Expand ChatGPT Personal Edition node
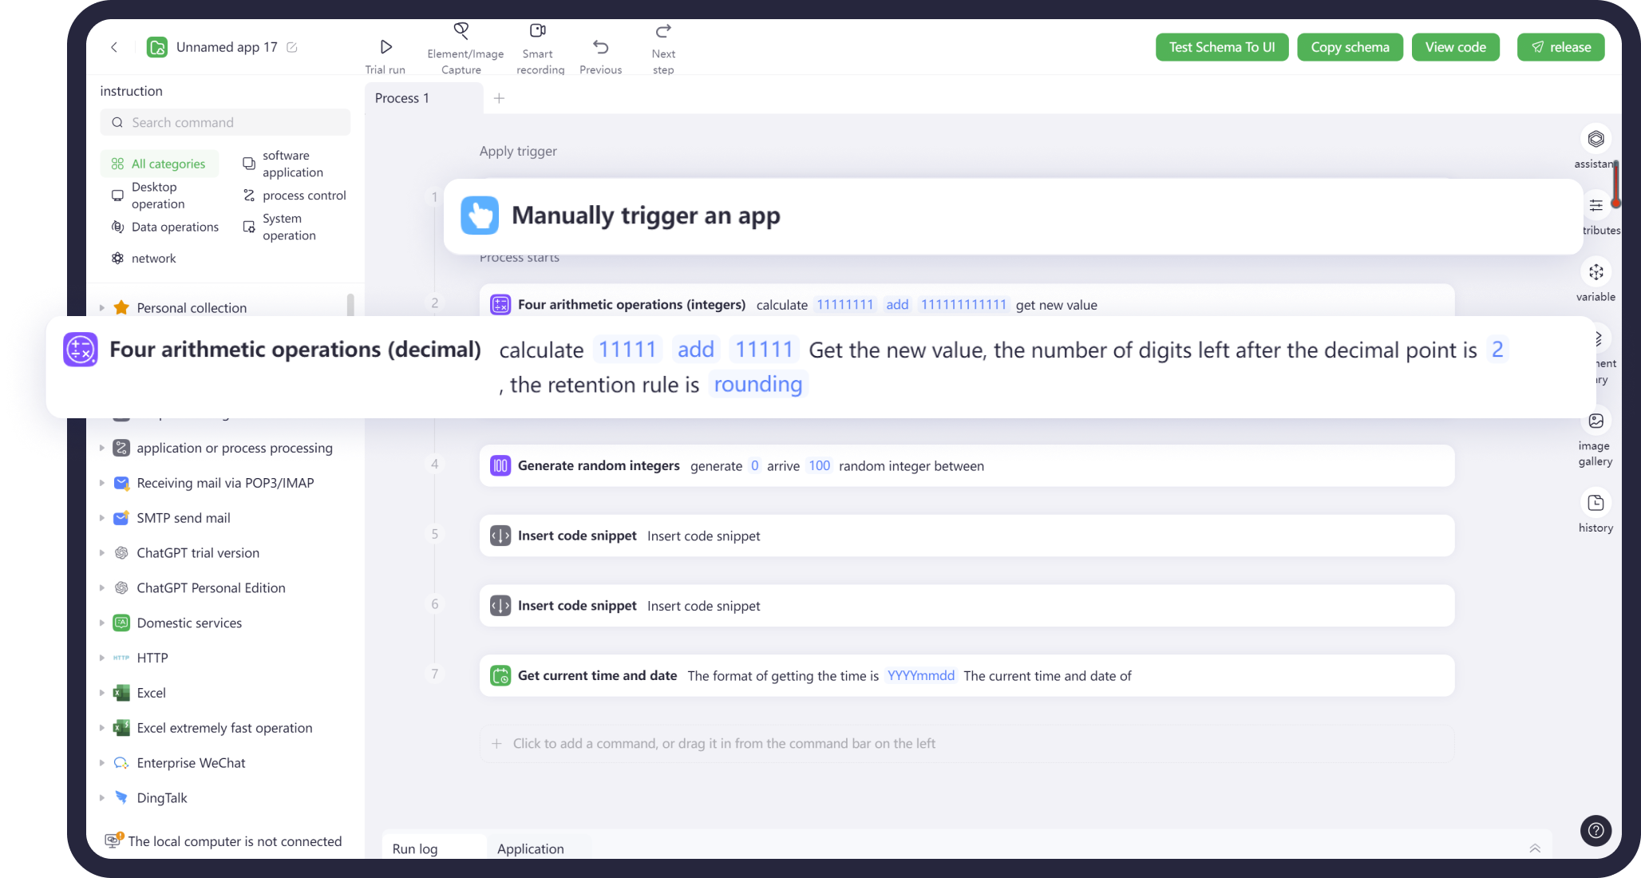 [x=102, y=587]
